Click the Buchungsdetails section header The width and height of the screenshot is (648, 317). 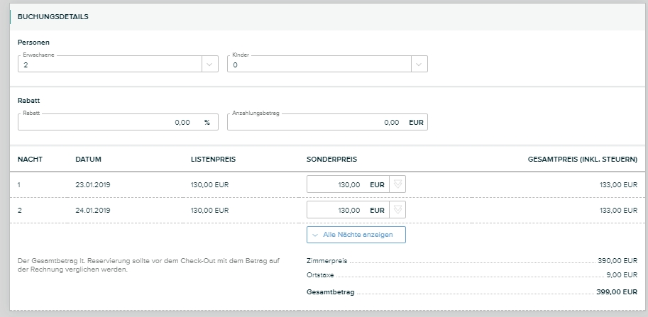(x=53, y=16)
